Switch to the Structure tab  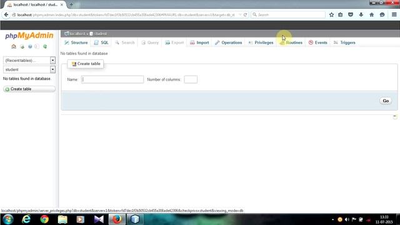tap(76, 42)
